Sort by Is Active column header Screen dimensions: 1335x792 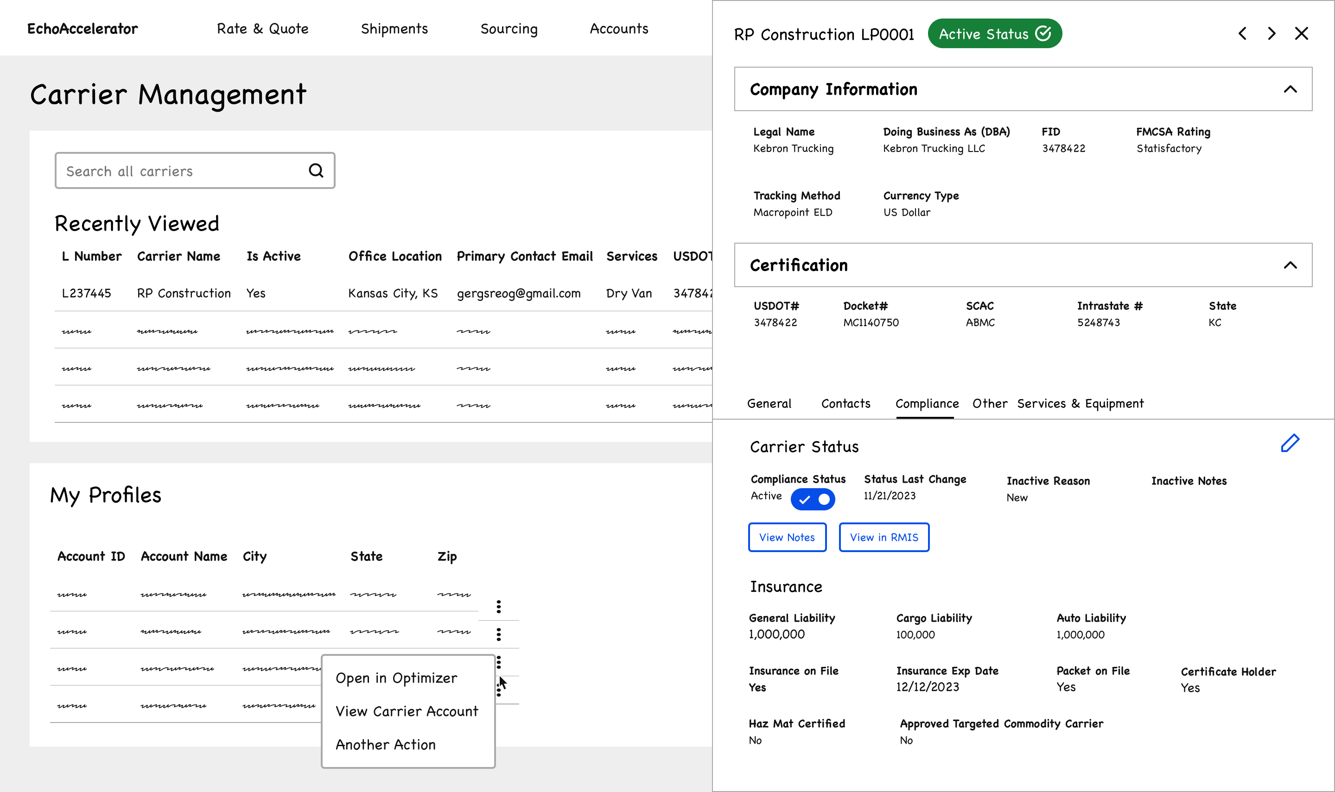click(273, 256)
